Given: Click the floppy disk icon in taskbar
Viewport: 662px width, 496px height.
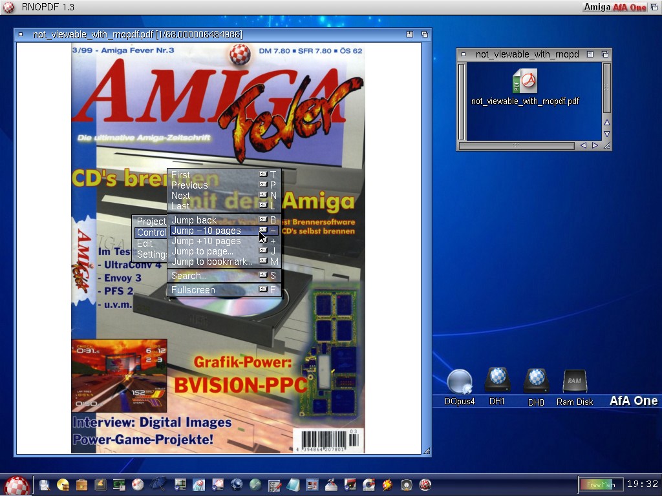Looking at the screenshot, I should [x=45, y=485].
